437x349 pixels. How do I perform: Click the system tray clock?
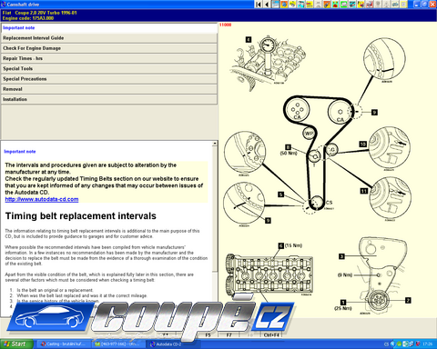click(428, 344)
